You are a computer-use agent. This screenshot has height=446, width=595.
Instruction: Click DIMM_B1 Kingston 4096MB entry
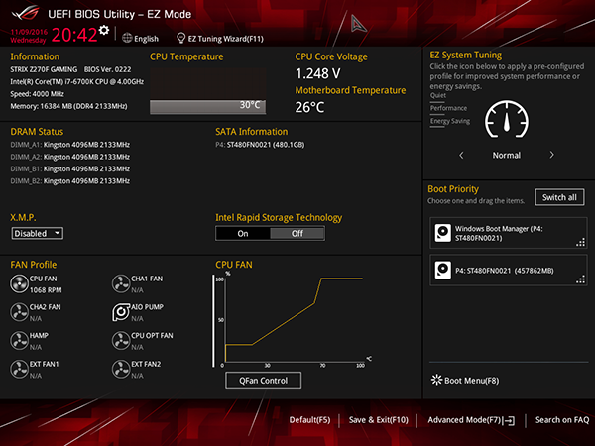tap(69, 168)
